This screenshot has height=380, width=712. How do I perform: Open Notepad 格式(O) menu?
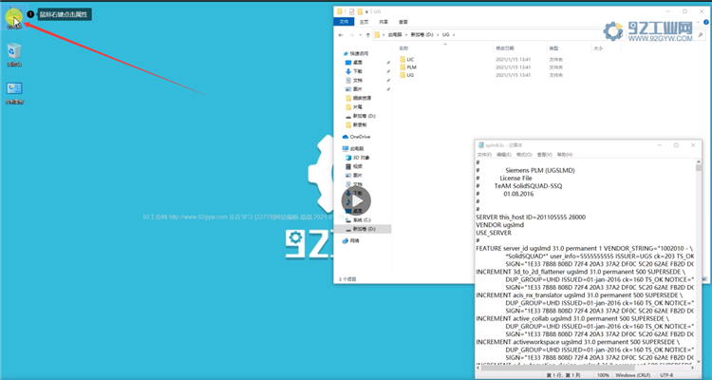tap(523, 155)
